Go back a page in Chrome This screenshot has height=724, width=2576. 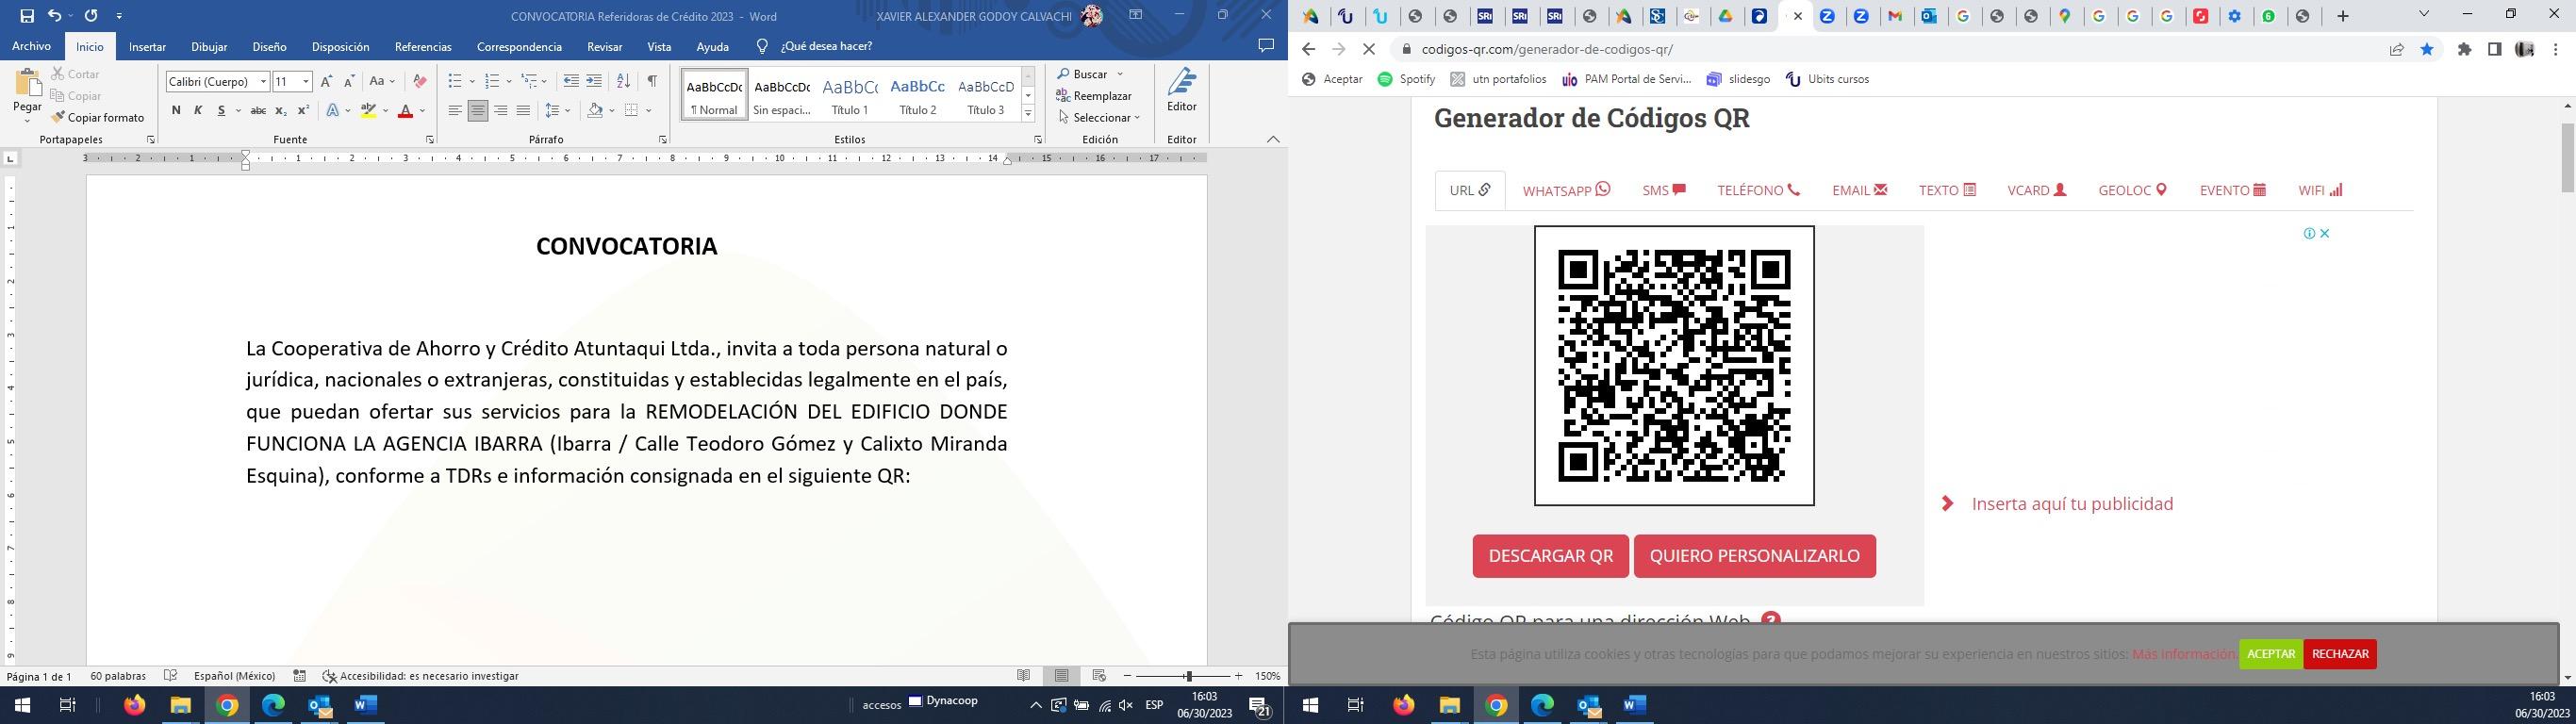(x=1308, y=49)
